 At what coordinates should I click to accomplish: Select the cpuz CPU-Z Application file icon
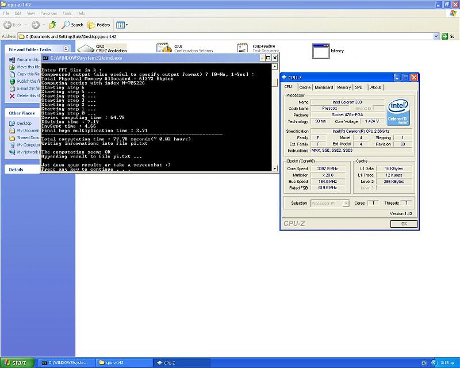pyautogui.click(x=85, y=48)
